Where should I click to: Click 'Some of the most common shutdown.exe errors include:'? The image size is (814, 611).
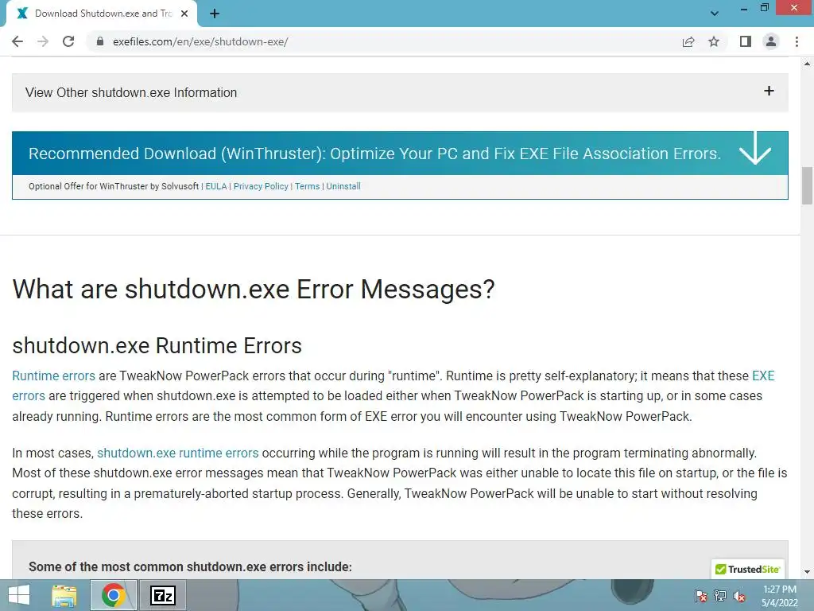(190, 566)
